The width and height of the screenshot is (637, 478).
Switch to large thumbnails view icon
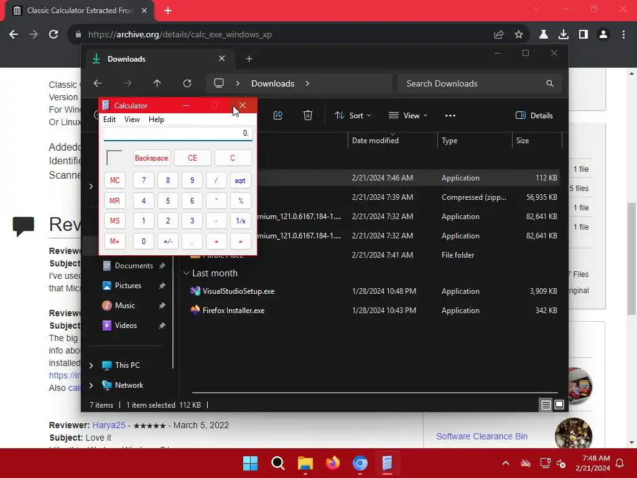pos(559,405)
